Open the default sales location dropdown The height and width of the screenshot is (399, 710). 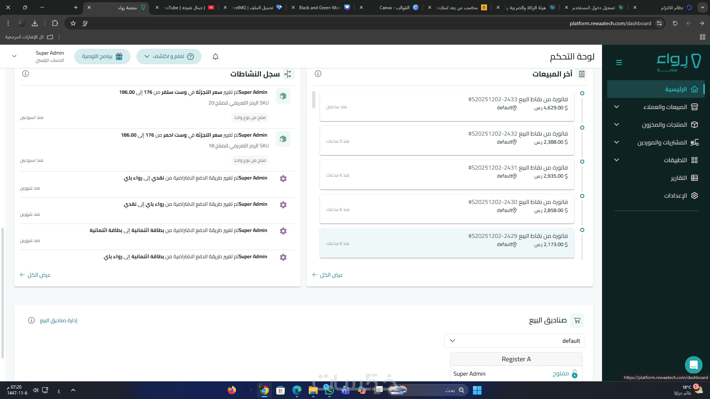pos(514,341)
